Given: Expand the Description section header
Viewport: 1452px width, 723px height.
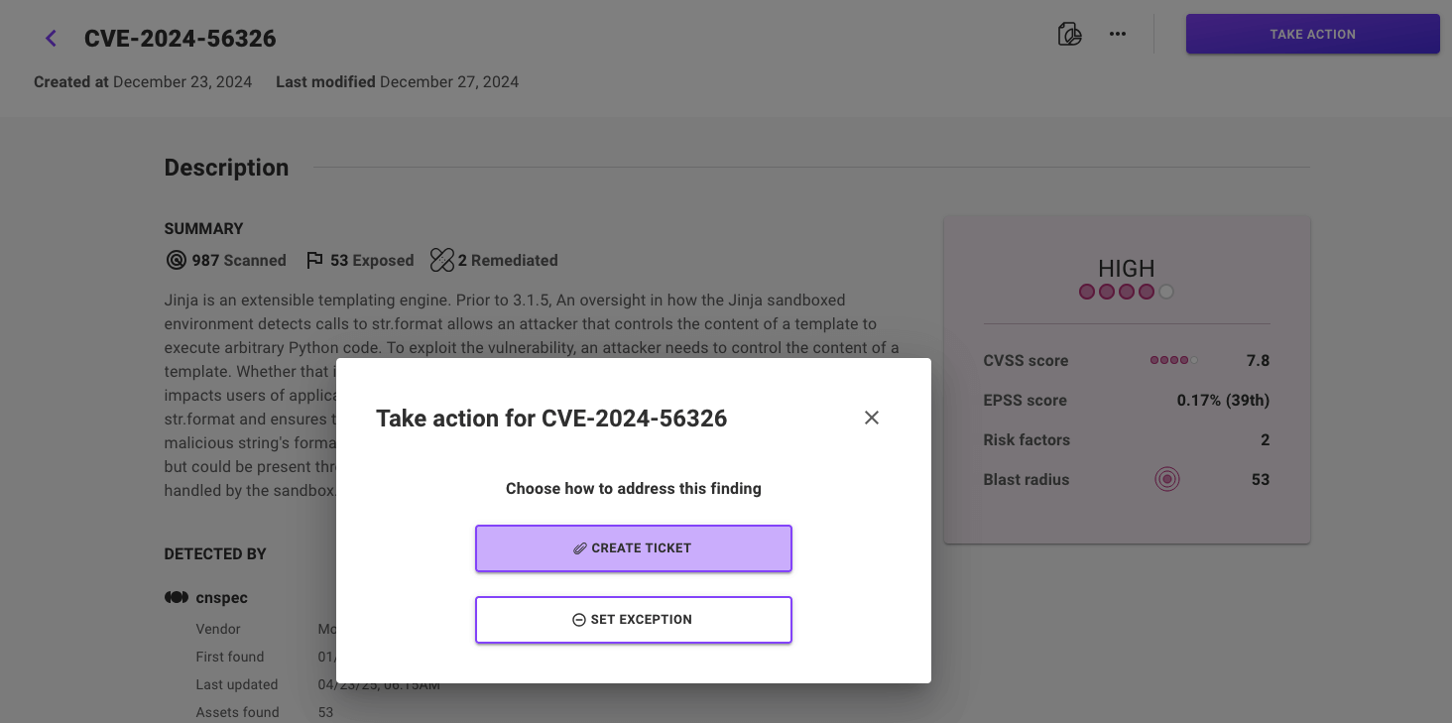Looking at the screenshot, I should [226, 167].
